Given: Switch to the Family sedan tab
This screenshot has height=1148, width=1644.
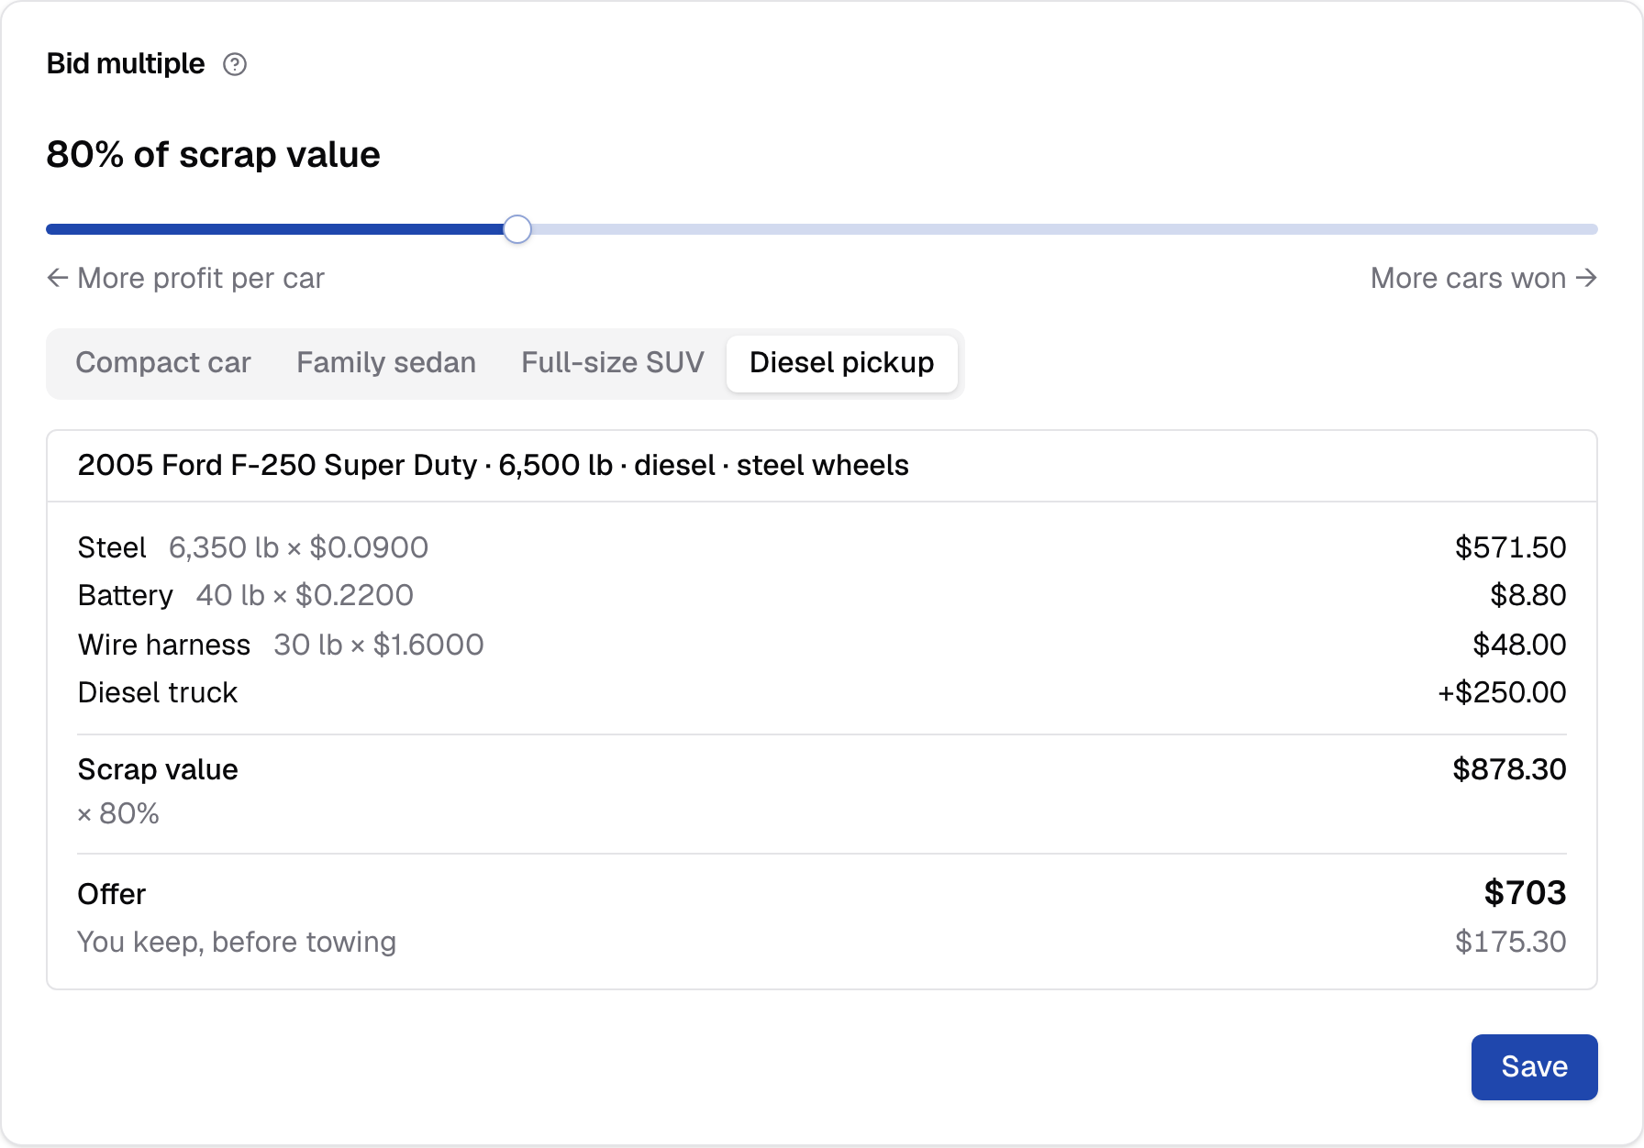Looking at the screenshot, I should (386, 363).
